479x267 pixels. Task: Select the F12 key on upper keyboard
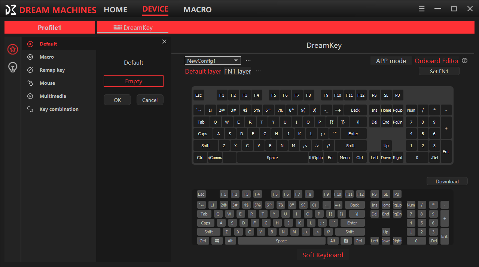click(x=361, y=95)
